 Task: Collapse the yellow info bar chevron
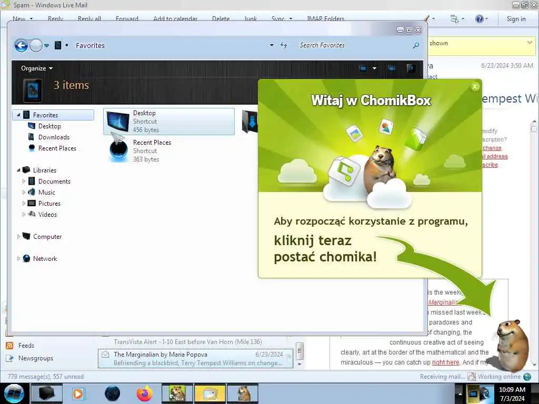click(x=530, y=43)
